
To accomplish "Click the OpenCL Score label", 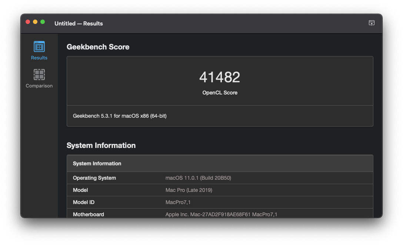I will tap(220, 93).
